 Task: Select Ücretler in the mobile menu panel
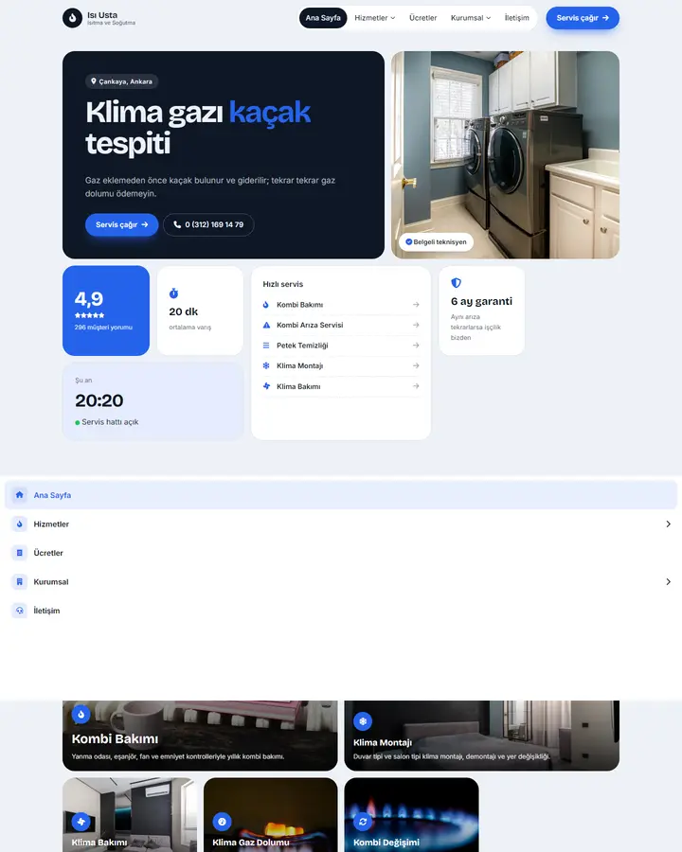tap(341, 553)
